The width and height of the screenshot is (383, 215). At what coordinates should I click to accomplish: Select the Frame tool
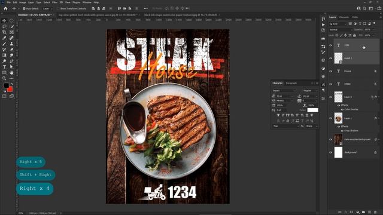click(11, 32)
